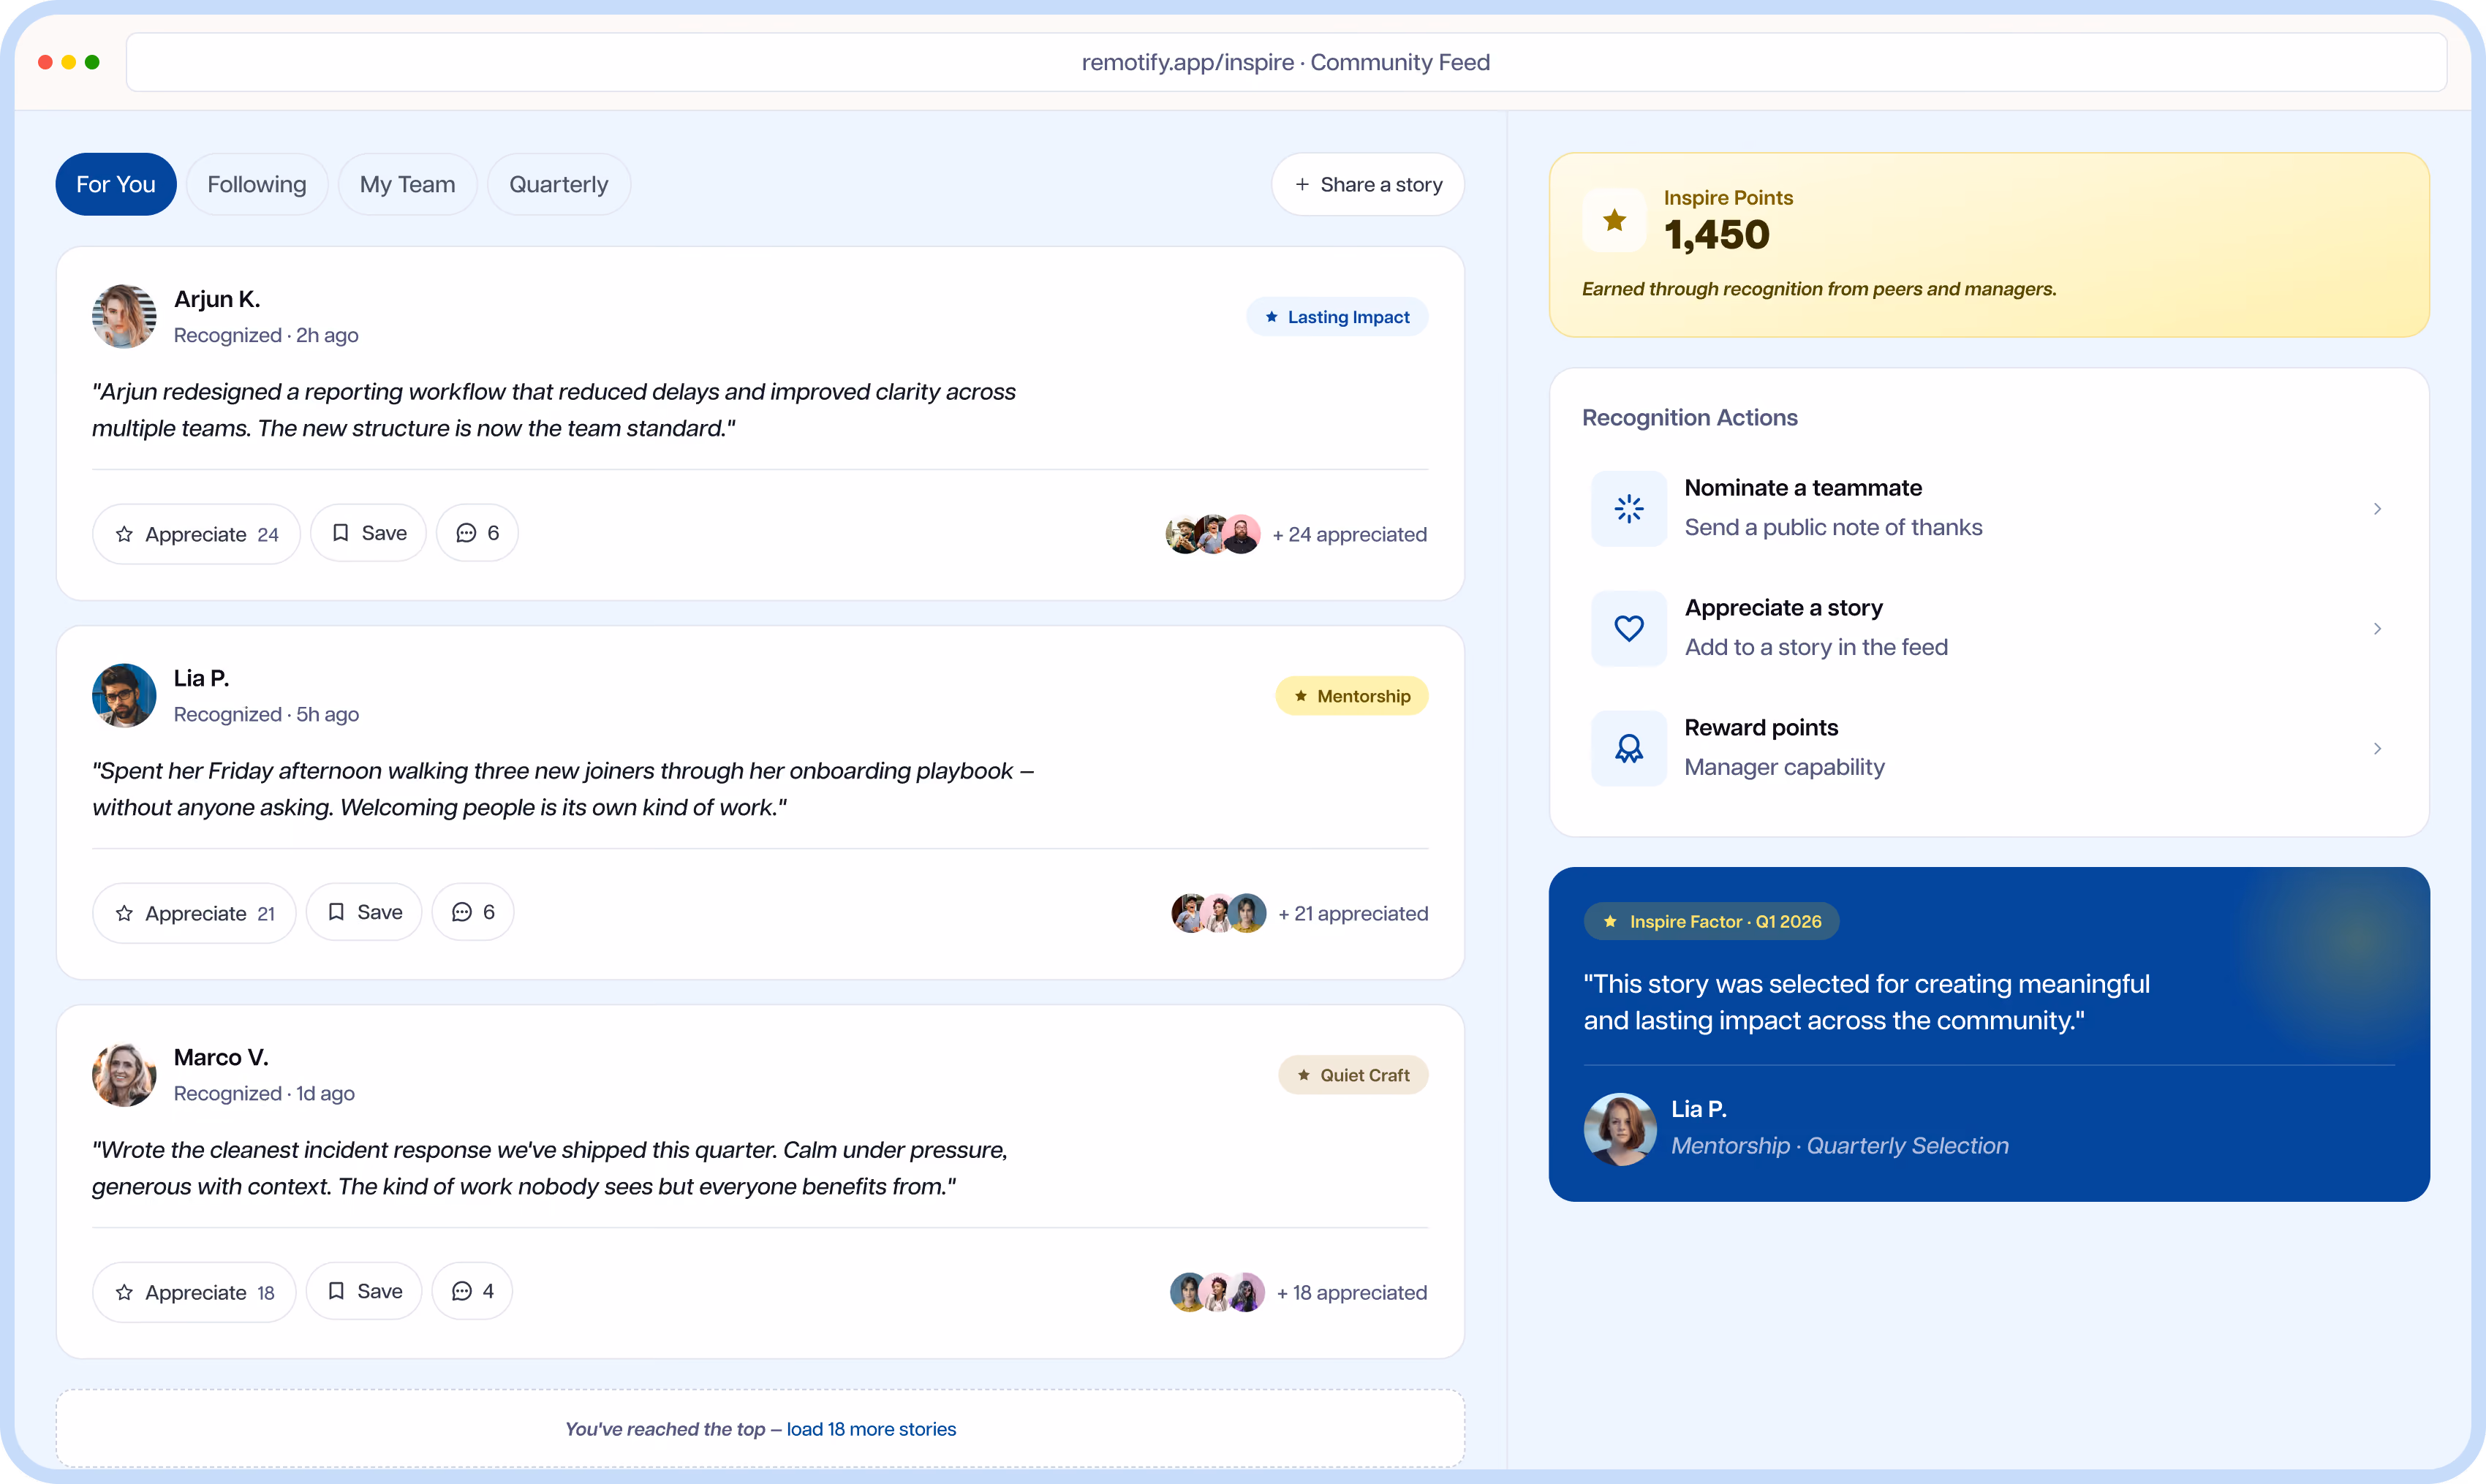View avatar group beside 21 appreciated
The width and height of the screenshot is (2486, 1484).
1219,913
